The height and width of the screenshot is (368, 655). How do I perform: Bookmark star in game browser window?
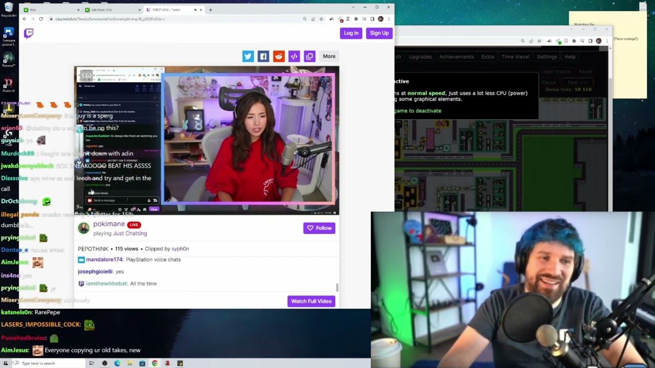pyautogui.click(x=539, y=41)
